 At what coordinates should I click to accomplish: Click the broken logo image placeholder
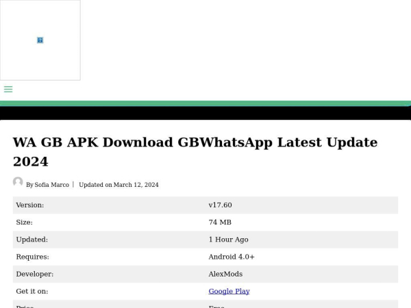tap(40, 40)
